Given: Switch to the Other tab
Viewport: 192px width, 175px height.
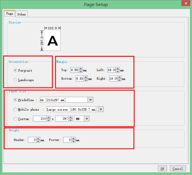Looking at the screenshot, I should pos(22,14).
